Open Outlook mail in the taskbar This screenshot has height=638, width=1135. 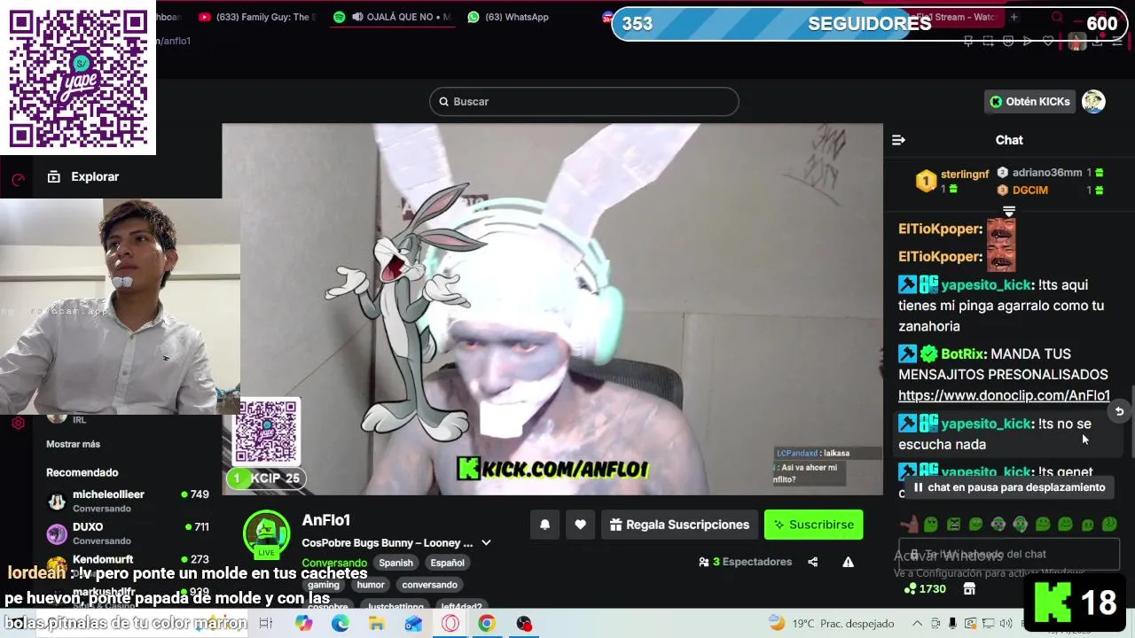[413, 624]
